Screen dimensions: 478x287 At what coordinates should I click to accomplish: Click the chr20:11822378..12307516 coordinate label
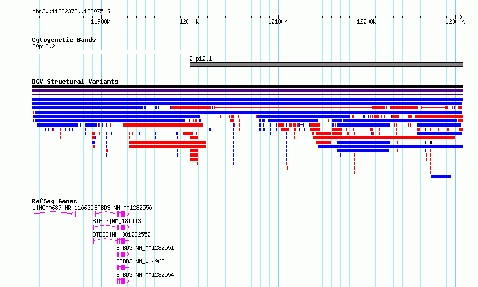click(x=71, y=11)
